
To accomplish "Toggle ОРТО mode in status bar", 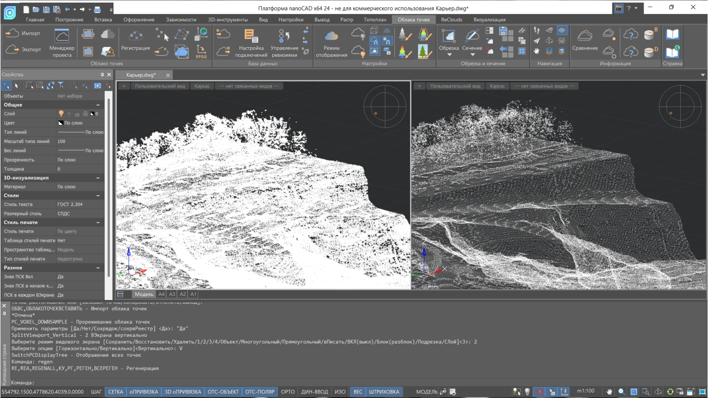I will (287, 392).
